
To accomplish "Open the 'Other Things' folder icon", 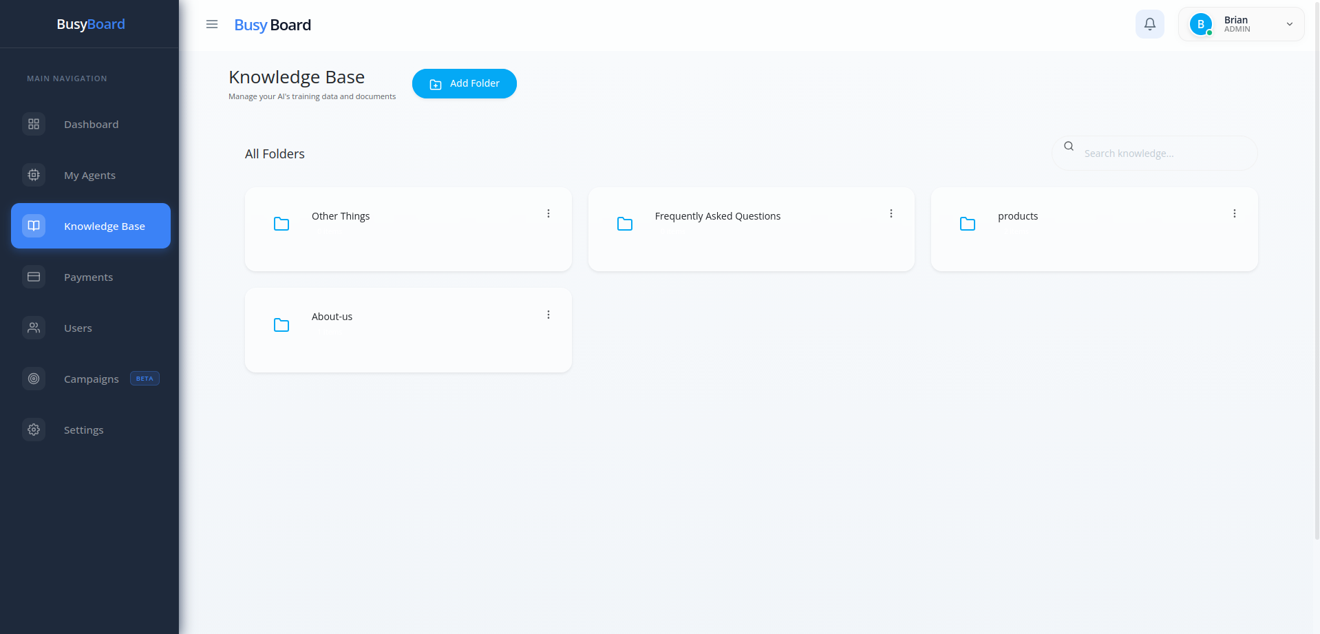I will 281,224.
